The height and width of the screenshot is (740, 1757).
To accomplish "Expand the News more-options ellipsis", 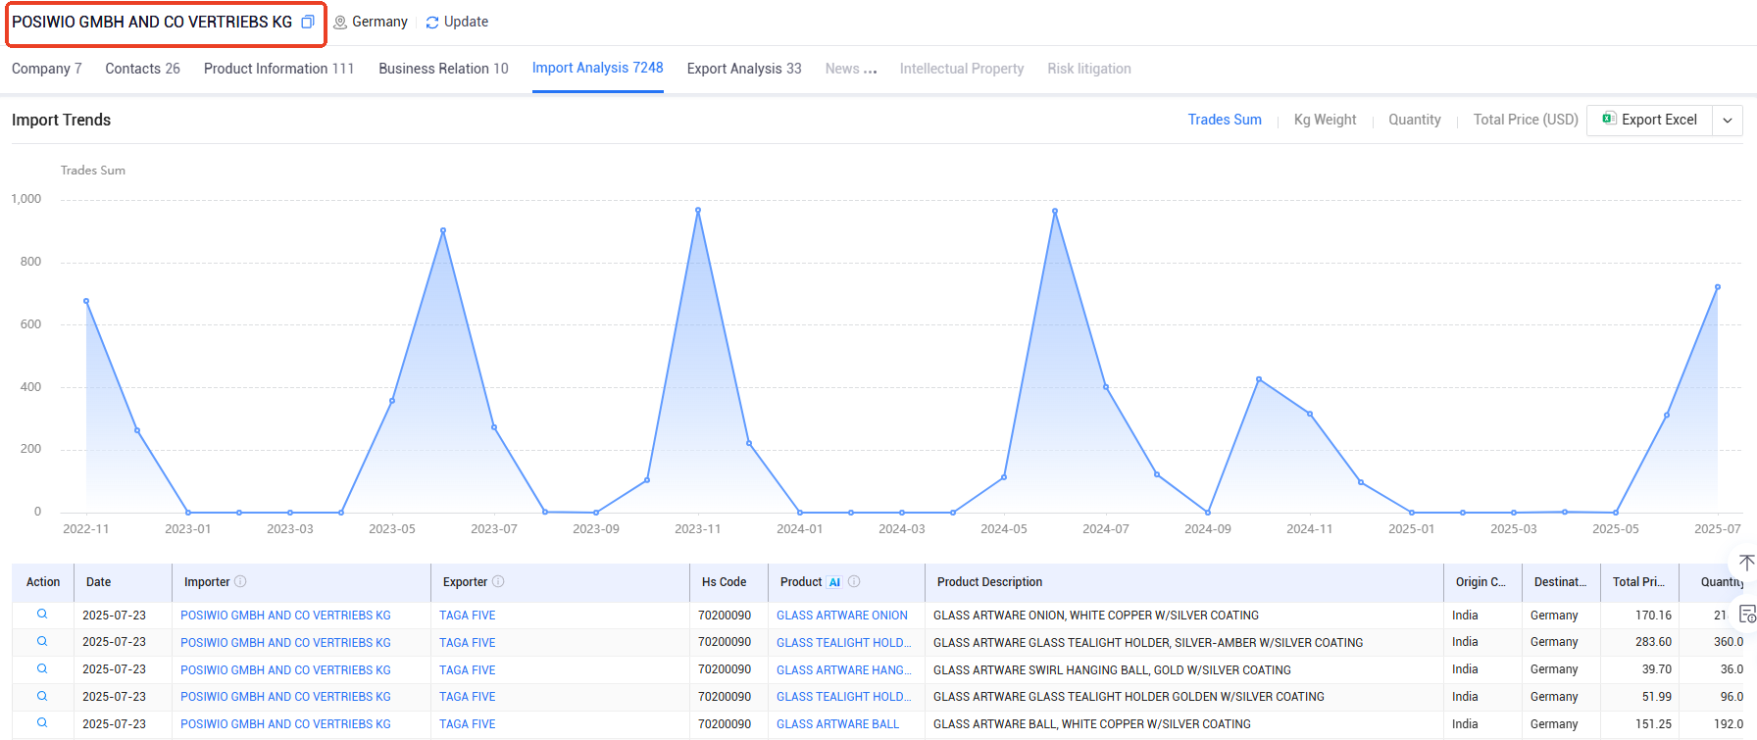I will (x=871, y=70).
